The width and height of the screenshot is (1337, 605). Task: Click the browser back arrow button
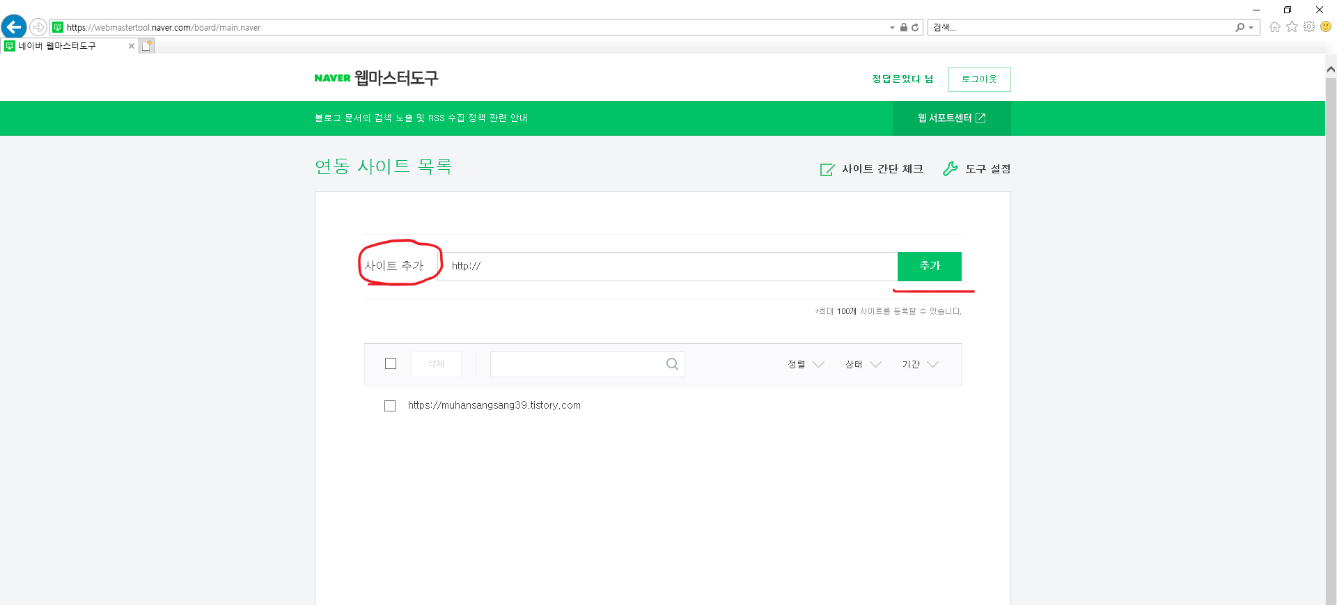point(14,27)
